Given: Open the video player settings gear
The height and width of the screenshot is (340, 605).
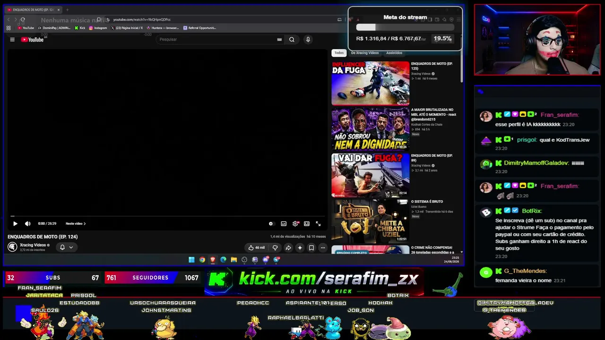Looking at the screenshot, I should (295, 224).
